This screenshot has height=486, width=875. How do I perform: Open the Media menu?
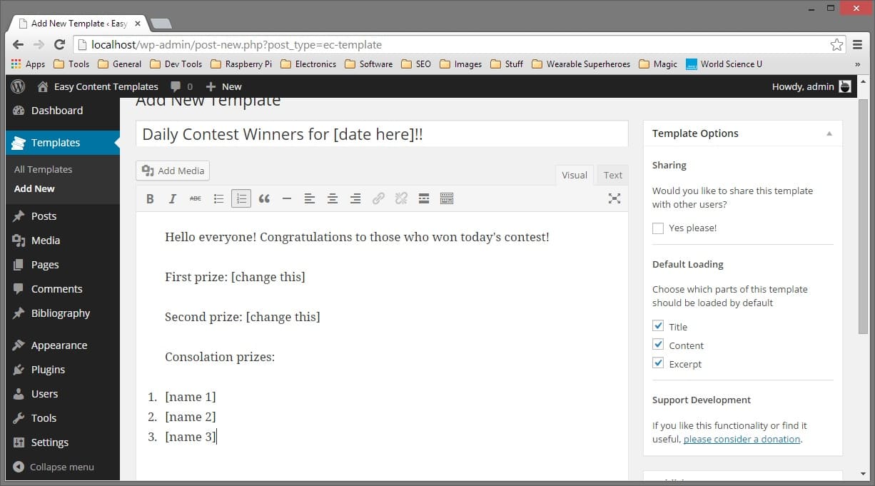62,241
